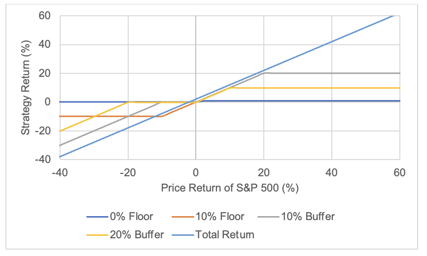427x256 pixels.
Task: Click the "Total Return" legend label
Action: [x=225, y=234]
